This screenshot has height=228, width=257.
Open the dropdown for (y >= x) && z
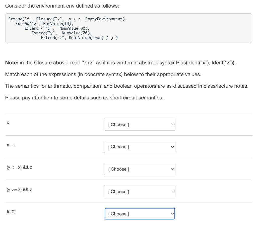tap(140, 191)
